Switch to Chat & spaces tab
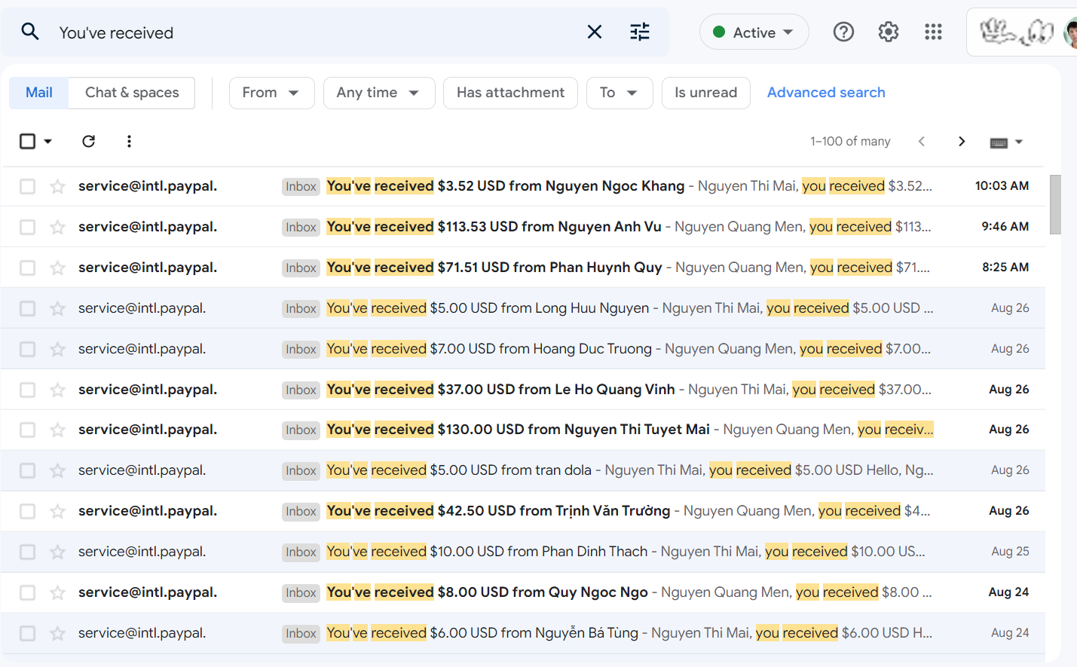 tap(132, 93)
